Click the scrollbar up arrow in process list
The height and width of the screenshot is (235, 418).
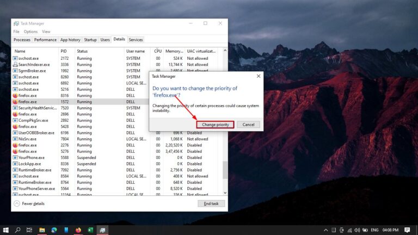tap(225, 51)
